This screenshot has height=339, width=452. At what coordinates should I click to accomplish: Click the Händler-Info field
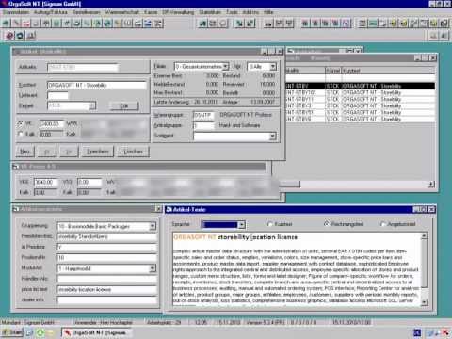point(106,279)
